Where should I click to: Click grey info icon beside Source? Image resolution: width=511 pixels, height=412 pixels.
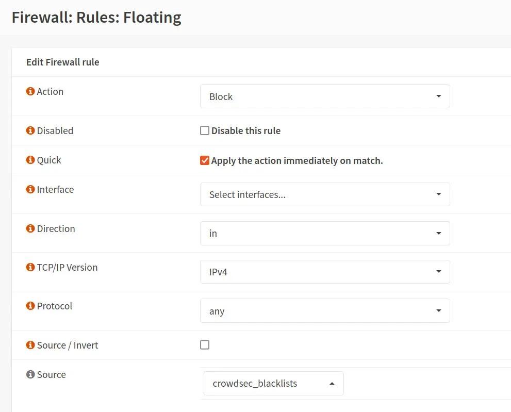pos(30,374)
